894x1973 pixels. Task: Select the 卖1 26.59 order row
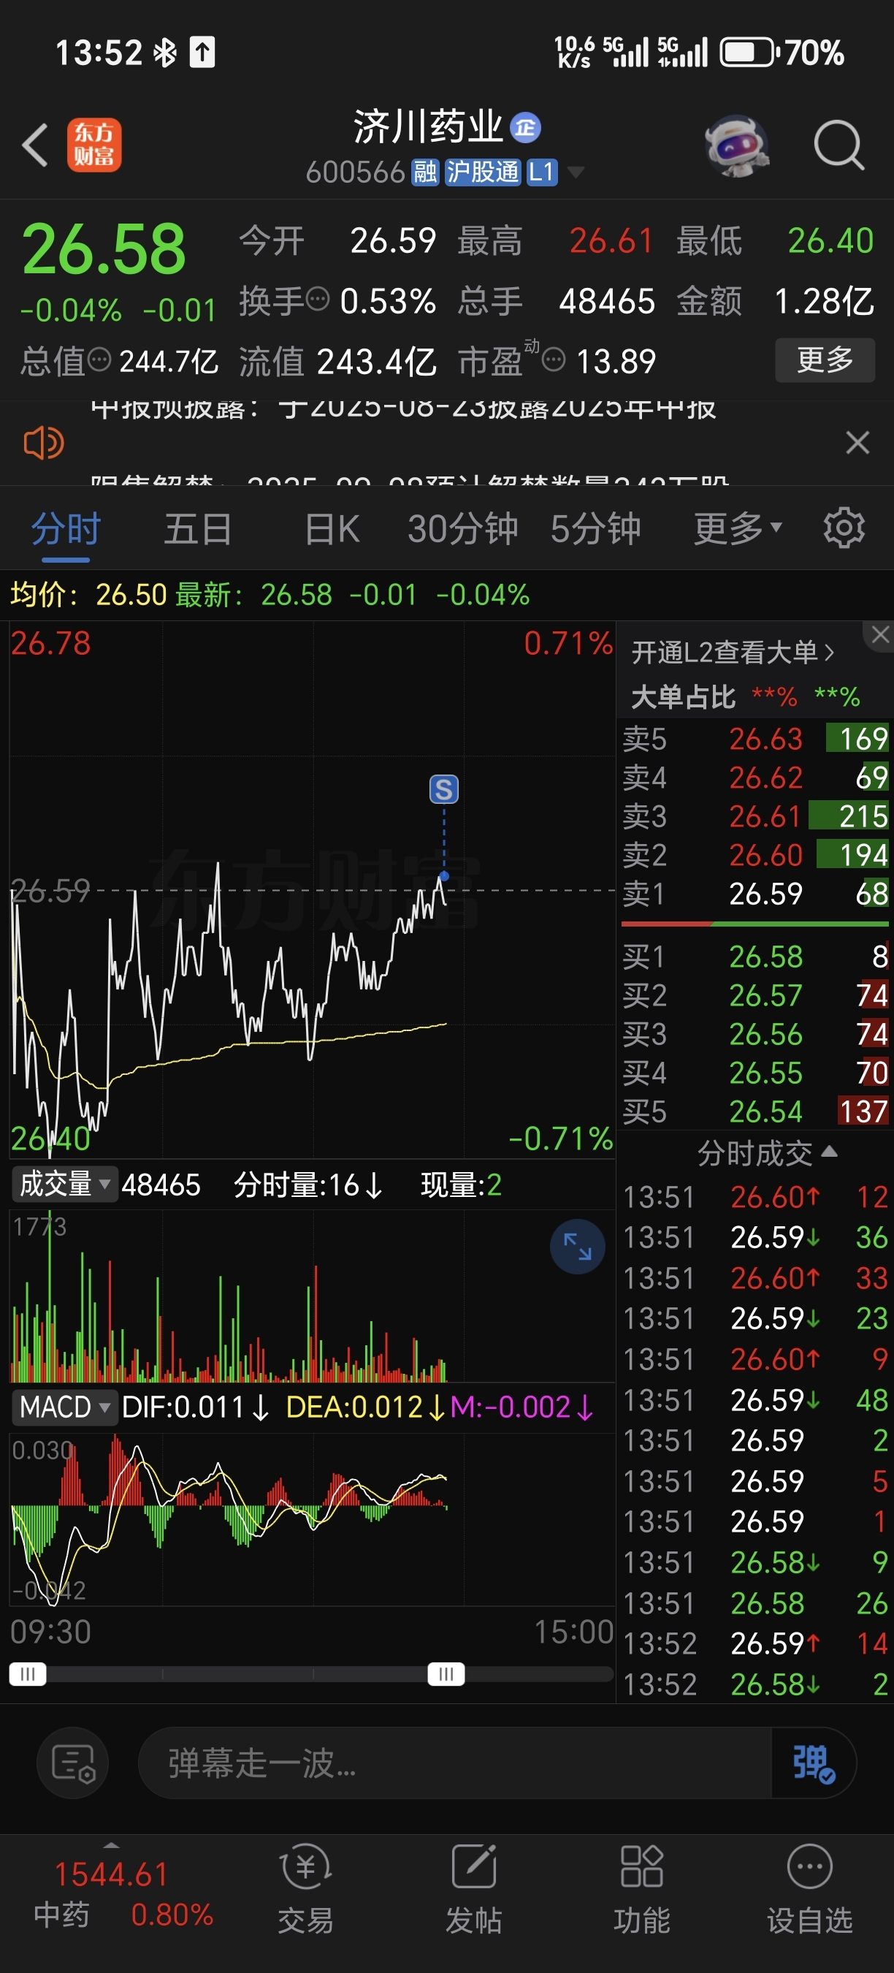click(x=754, y=894)
